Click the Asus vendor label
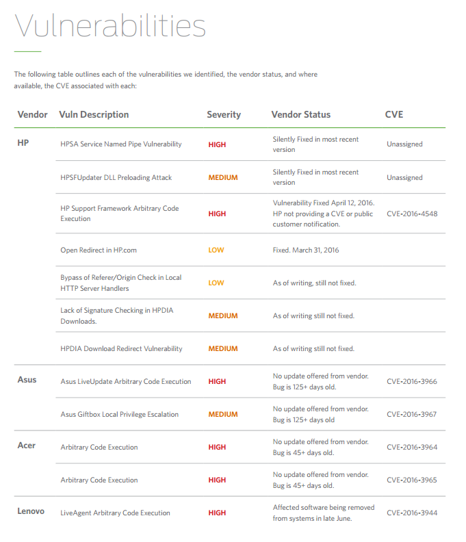This screenshot has height=542, width=466. (27, 380)
